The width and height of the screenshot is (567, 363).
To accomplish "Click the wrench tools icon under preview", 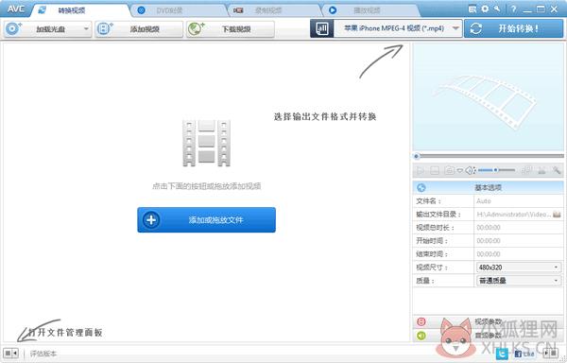I will tap(557, 170).
